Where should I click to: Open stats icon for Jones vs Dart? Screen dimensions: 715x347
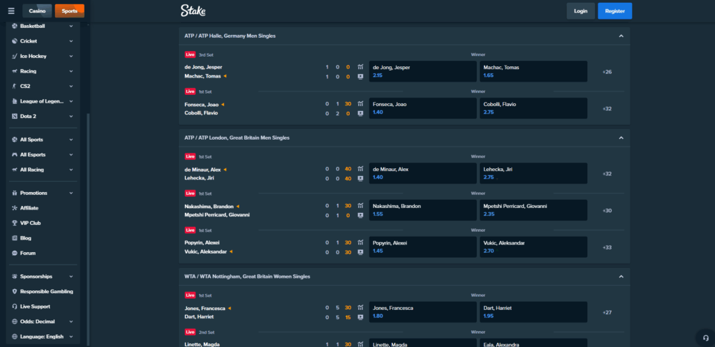point(360,308)
